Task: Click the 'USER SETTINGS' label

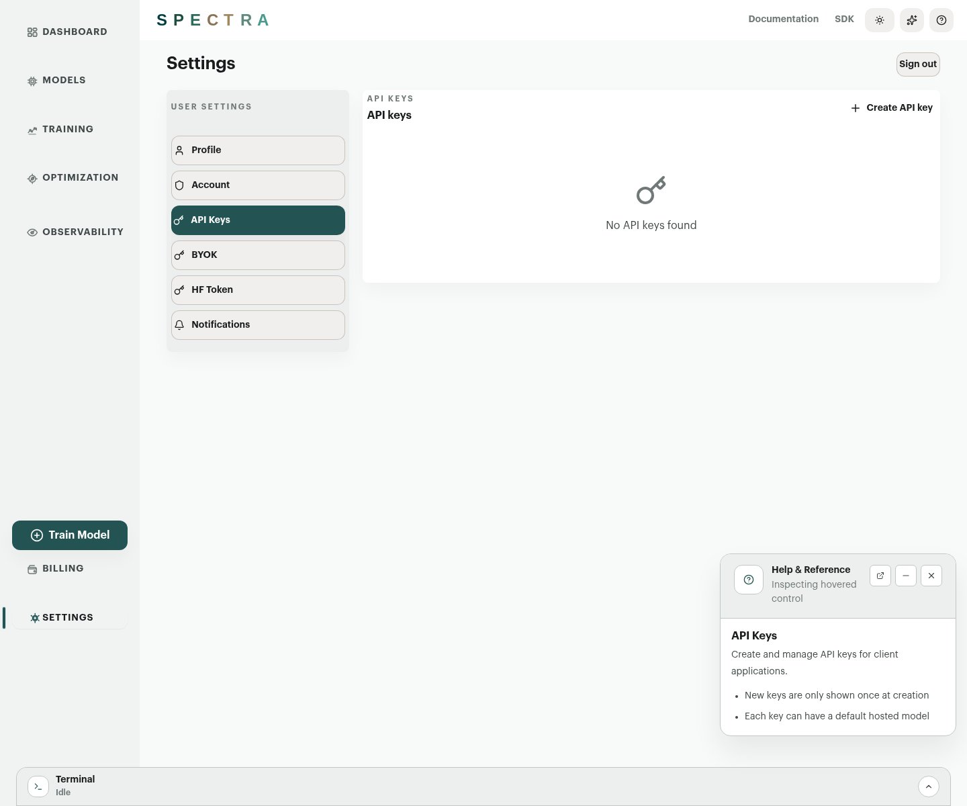Action: click(212, 107)
